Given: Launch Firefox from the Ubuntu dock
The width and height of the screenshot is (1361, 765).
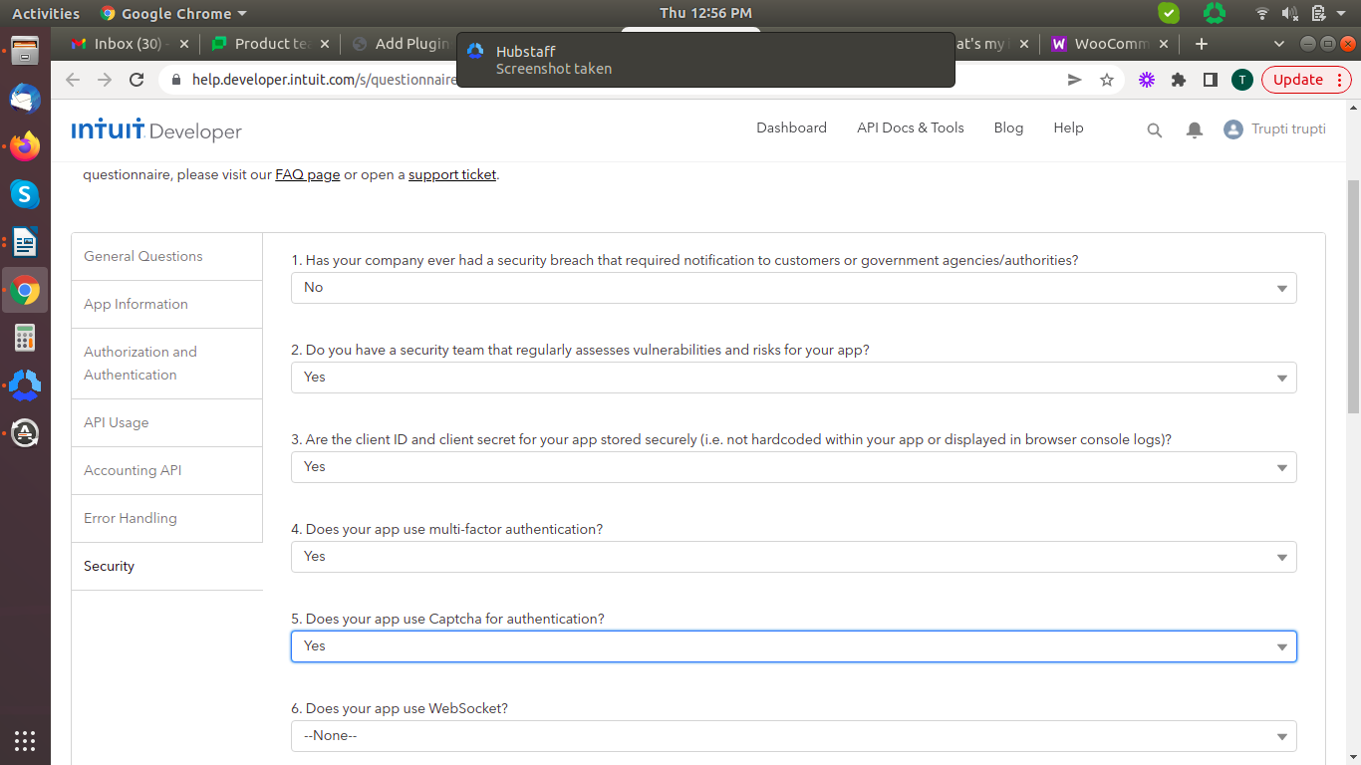Looking at the screenshot, I should coord(25,146).
